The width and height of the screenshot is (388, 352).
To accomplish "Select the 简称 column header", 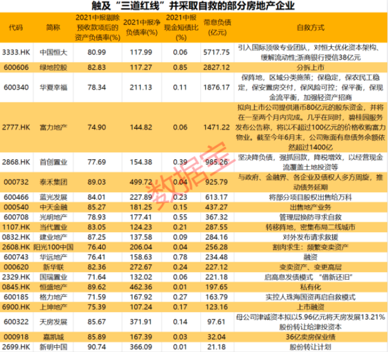I will [x=53, y=27].
